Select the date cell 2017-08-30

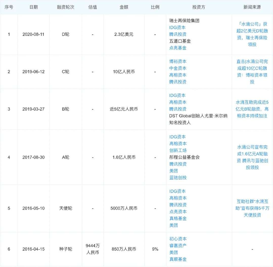pos(33,157)
